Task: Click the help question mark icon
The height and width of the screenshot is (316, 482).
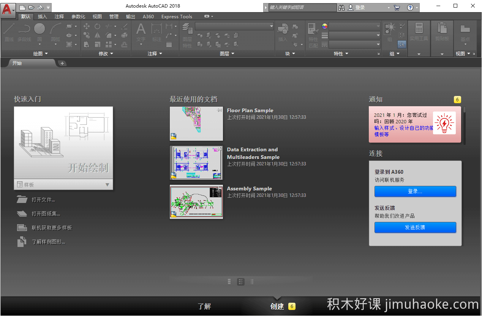Action: pyautogui.click(x=410, y=7)
